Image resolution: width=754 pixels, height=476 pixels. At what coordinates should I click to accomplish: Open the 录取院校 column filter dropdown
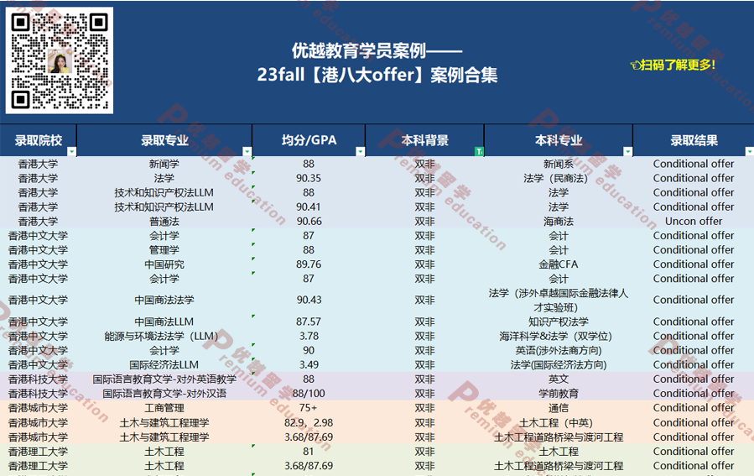[71, 152]
